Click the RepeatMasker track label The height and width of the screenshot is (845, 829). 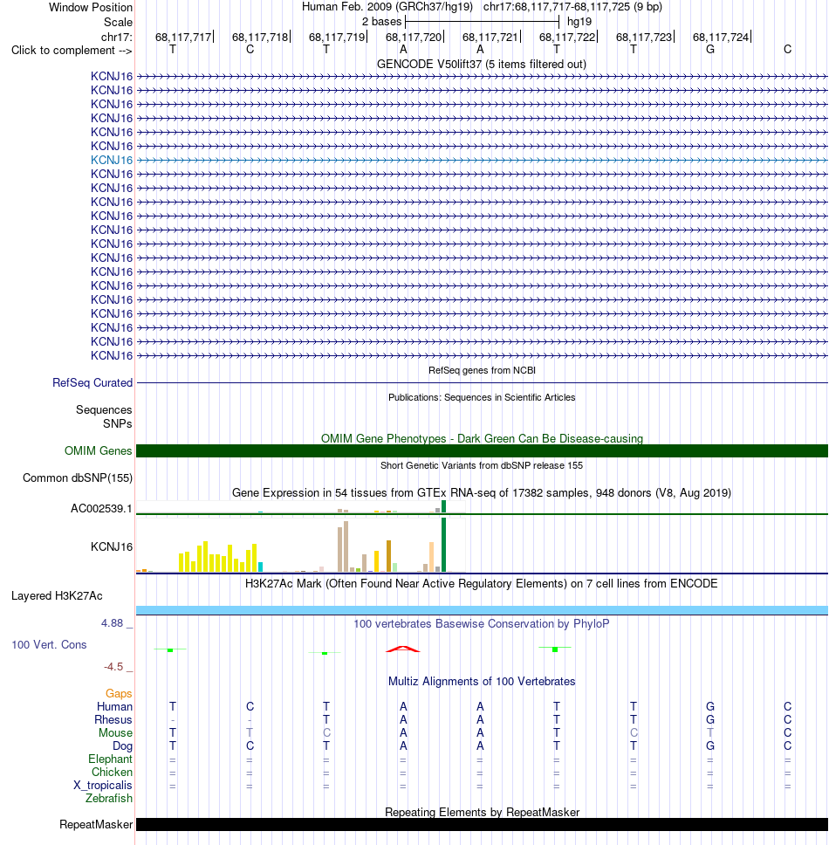[96, 825]
